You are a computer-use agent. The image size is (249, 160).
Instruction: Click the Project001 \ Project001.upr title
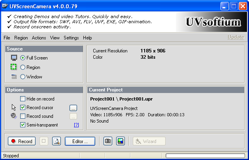(121, 99)
